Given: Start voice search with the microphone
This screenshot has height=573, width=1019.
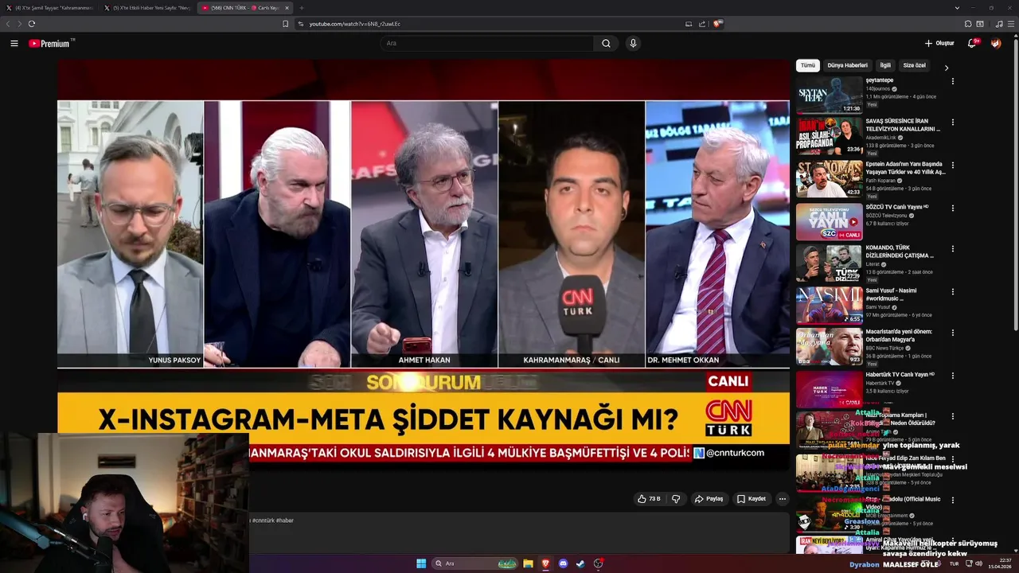Looking at the screenshot, I should coord(633,43).
